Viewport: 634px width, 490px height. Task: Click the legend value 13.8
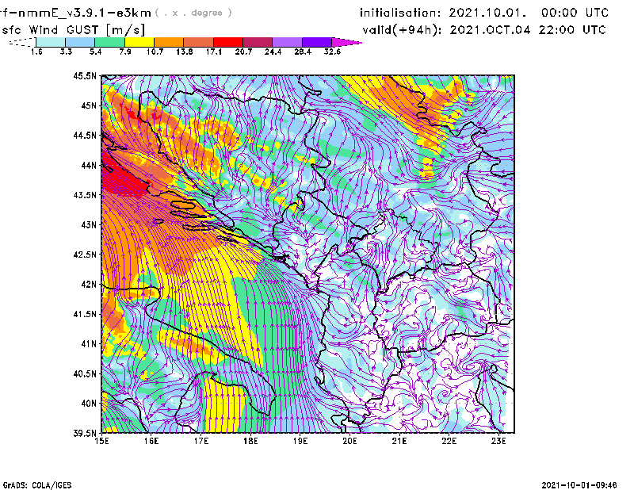pyautogui.click(x=184, y=52)
